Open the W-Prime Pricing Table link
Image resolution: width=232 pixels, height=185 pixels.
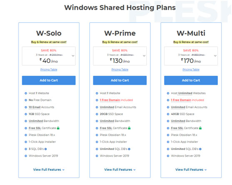point(120,70)
